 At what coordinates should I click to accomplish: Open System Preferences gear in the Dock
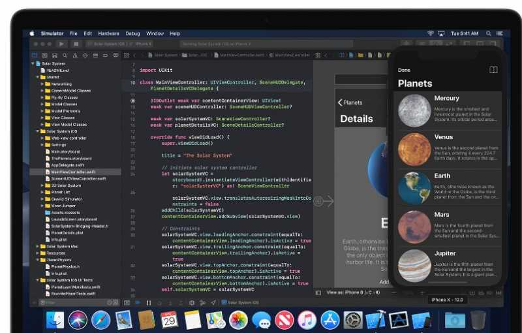click(x=353, y=320)
